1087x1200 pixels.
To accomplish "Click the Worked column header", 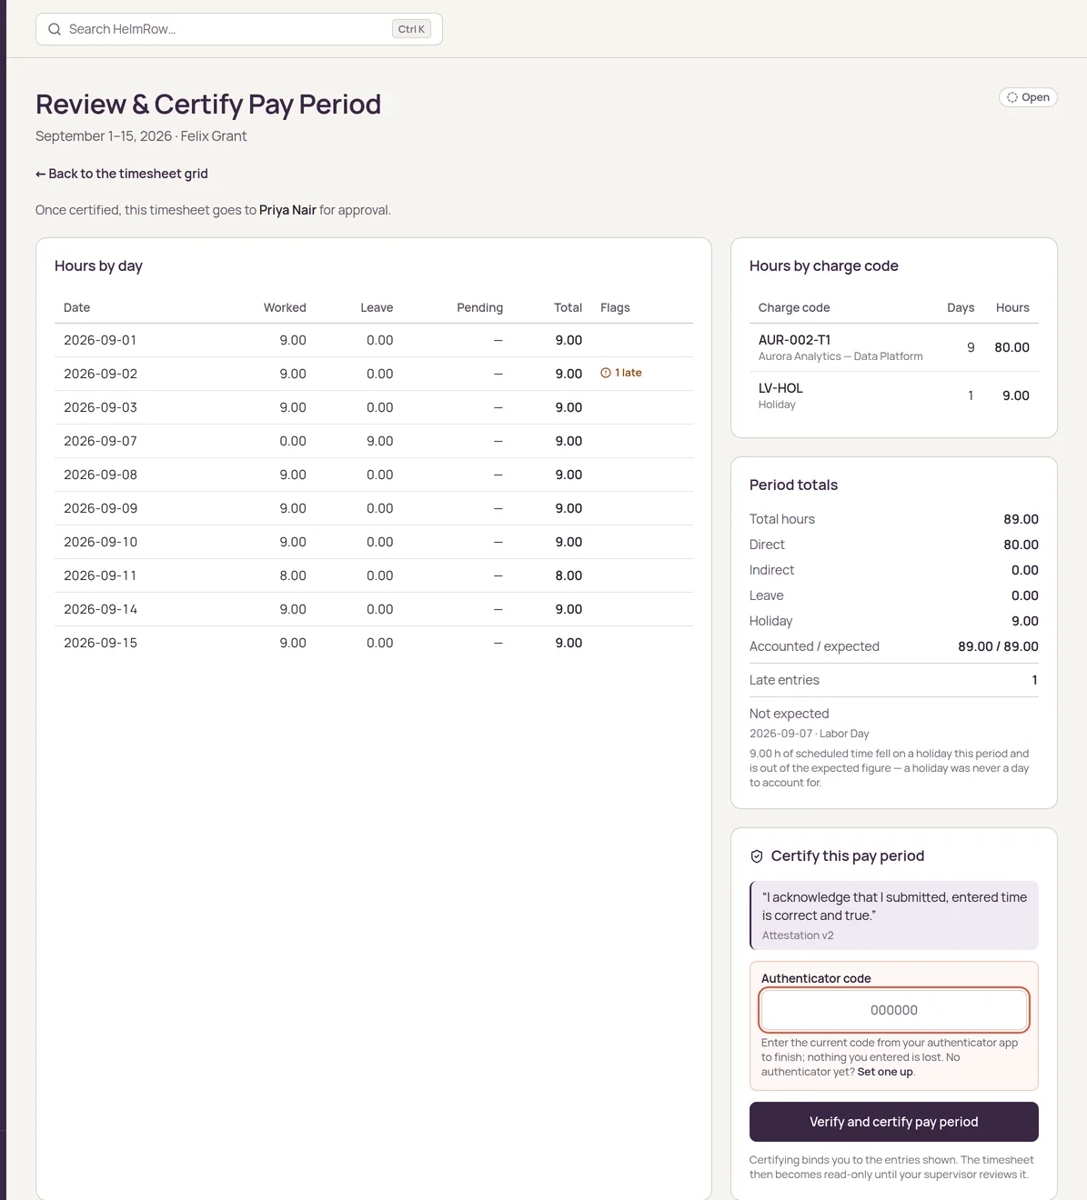I will [x=285, y=307].
